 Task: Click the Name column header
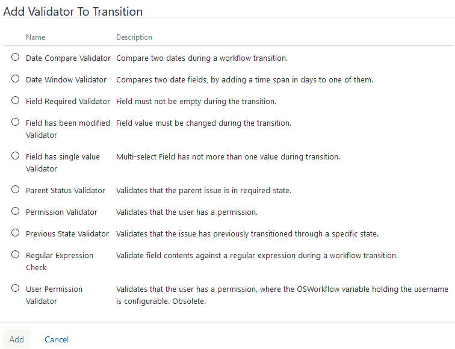pyautogui.click(x=36, y=37)
